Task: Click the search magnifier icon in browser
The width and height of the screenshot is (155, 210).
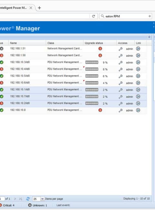Action: click(x=102, y=16)
